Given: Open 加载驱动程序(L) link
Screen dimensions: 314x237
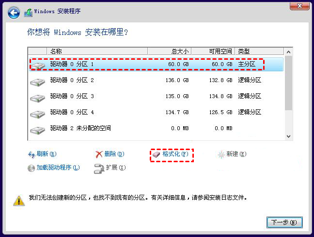Looking at the screenshot, I should click(x=58, y=168).
